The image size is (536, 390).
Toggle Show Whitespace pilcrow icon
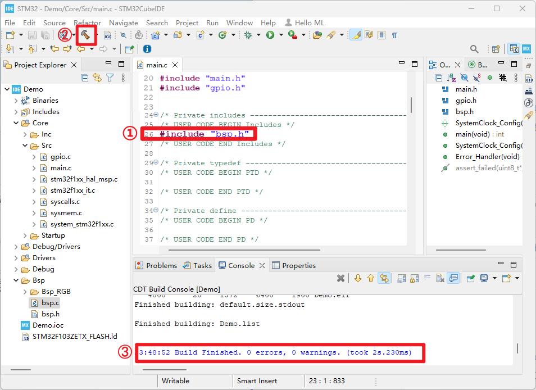pyautogui.click(x=394, y=35)
